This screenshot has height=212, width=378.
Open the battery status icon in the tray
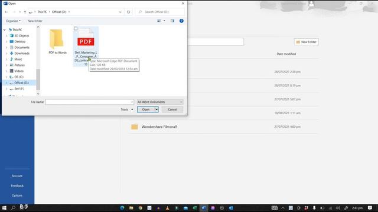[322, 208]
